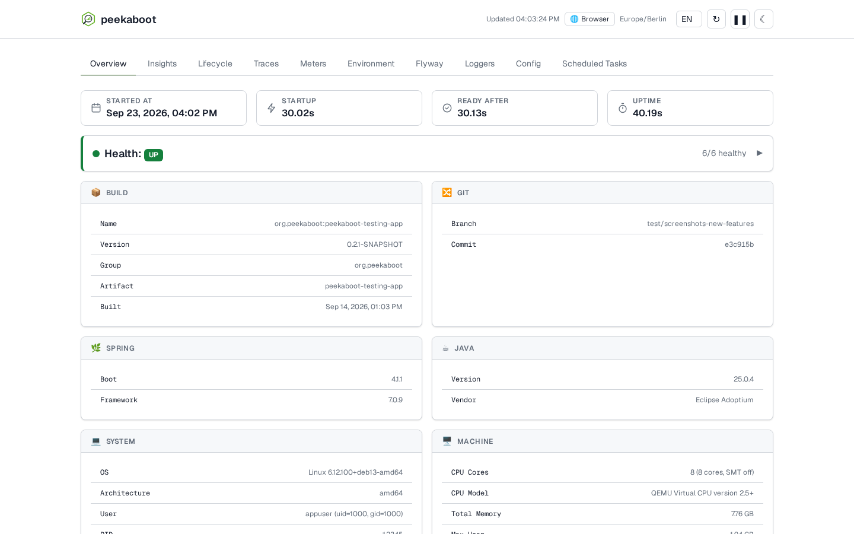Click the GIT section header
Viewport: 854px width, 534px height.
tap(603, 193)
